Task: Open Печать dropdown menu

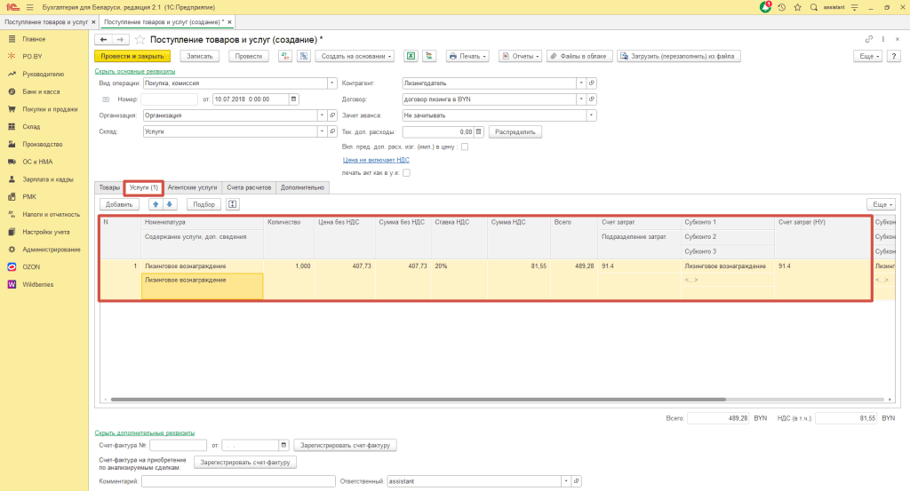Action: 467,56
